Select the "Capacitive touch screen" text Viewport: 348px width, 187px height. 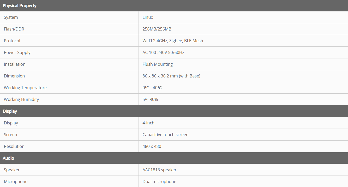click(165, 135)
